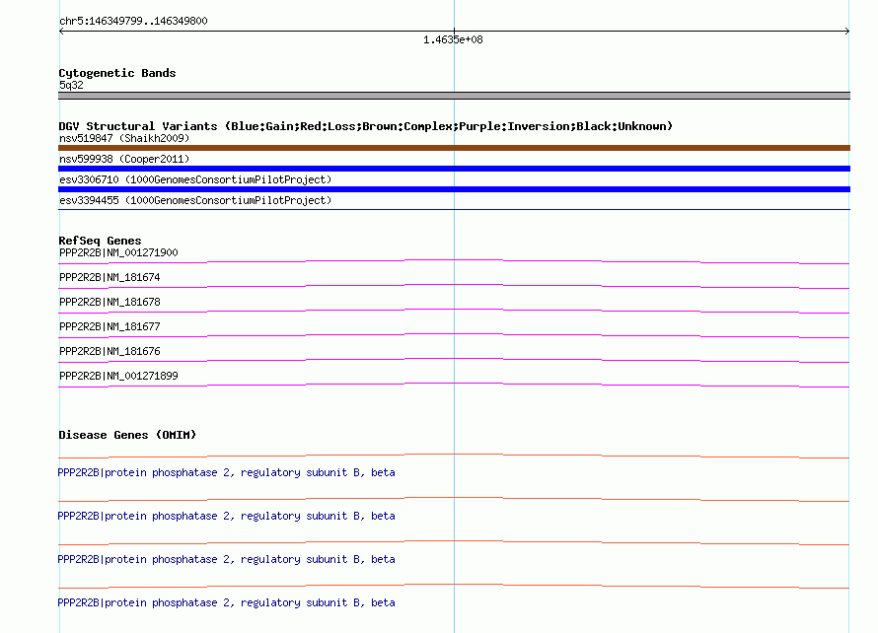
Task: Click the blue nsv599938 gain variant bar
Action: pyautogui.click(x=454, y=169)
